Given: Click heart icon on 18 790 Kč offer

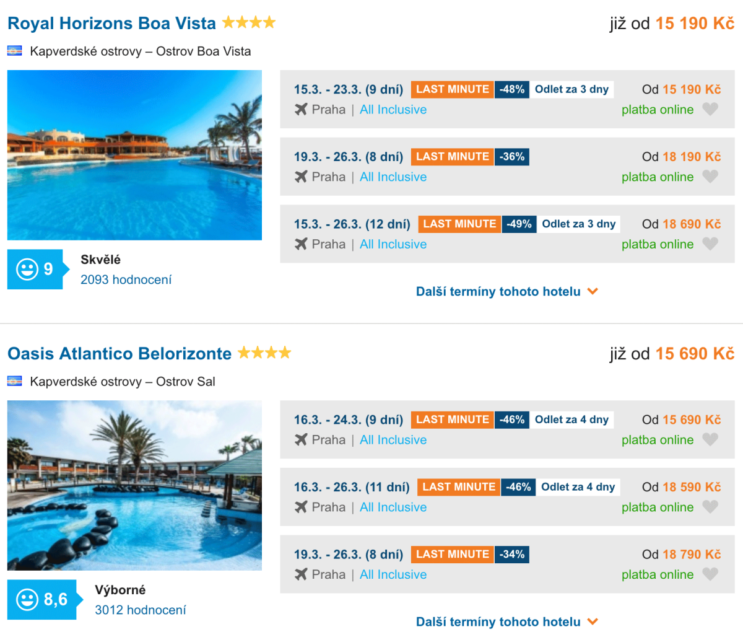Looking at the screenshot, I should tap(710, 574).
